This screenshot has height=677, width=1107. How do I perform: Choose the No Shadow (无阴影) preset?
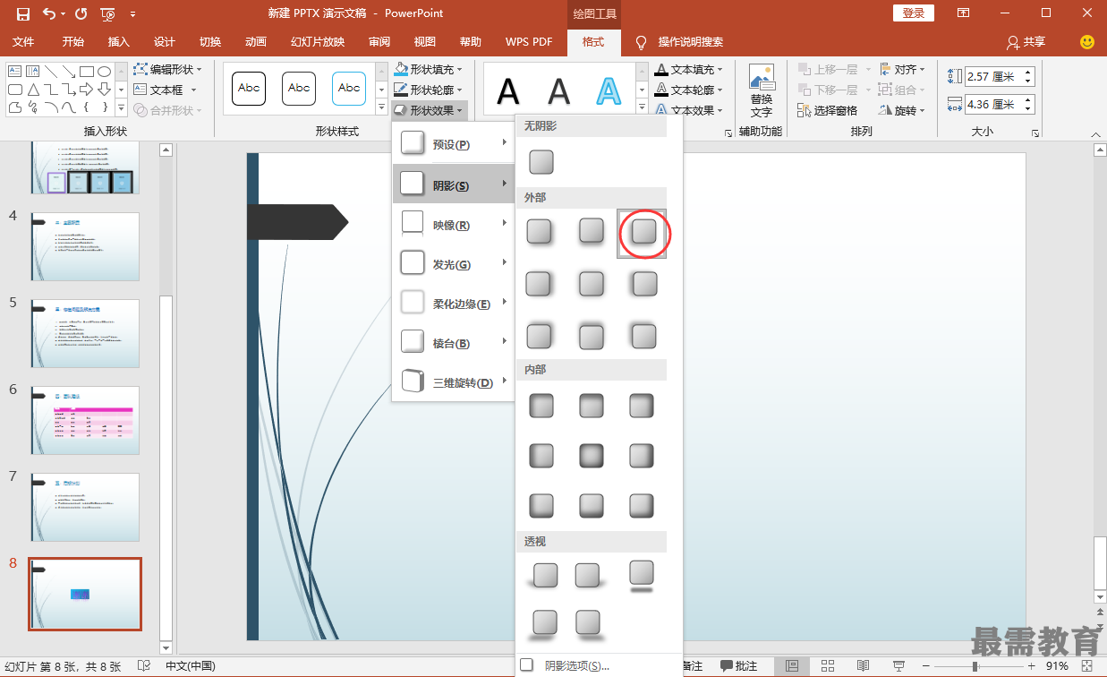point(541,162)
